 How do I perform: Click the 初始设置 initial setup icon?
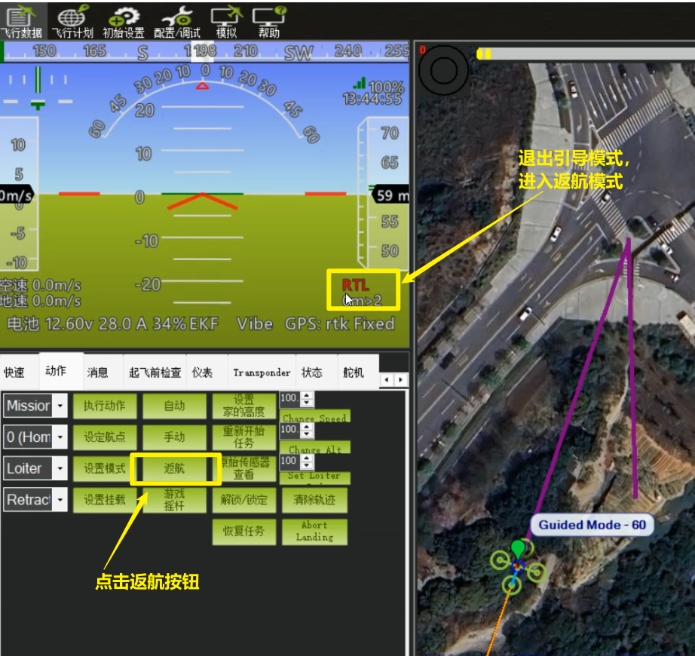click(123, 20)
